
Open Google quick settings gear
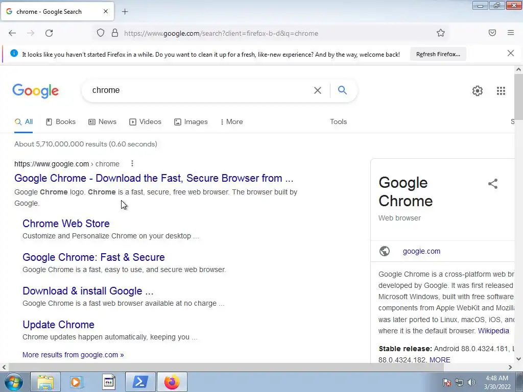pyautogui.click(x=478, y=91)
